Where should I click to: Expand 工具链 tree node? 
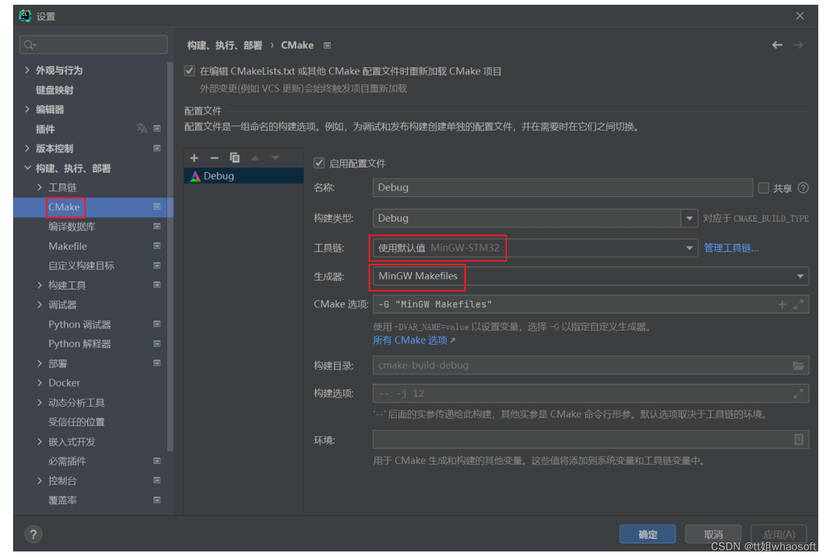click(40, 188)
